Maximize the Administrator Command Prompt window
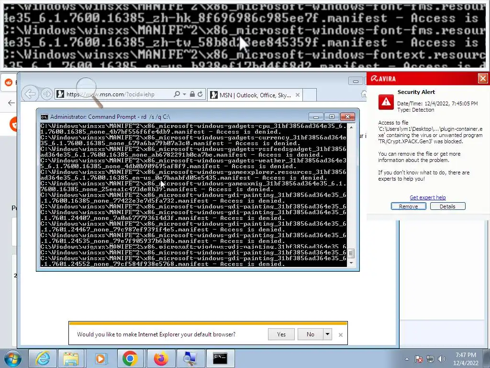 (332, 117)
